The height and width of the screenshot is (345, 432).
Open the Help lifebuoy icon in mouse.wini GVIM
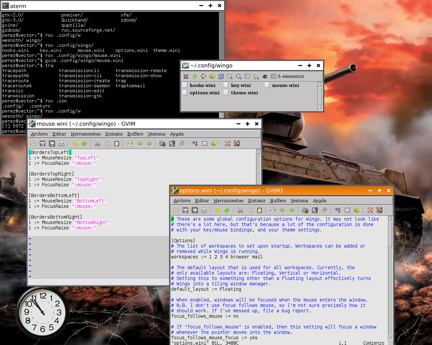(x=227, y=144)
